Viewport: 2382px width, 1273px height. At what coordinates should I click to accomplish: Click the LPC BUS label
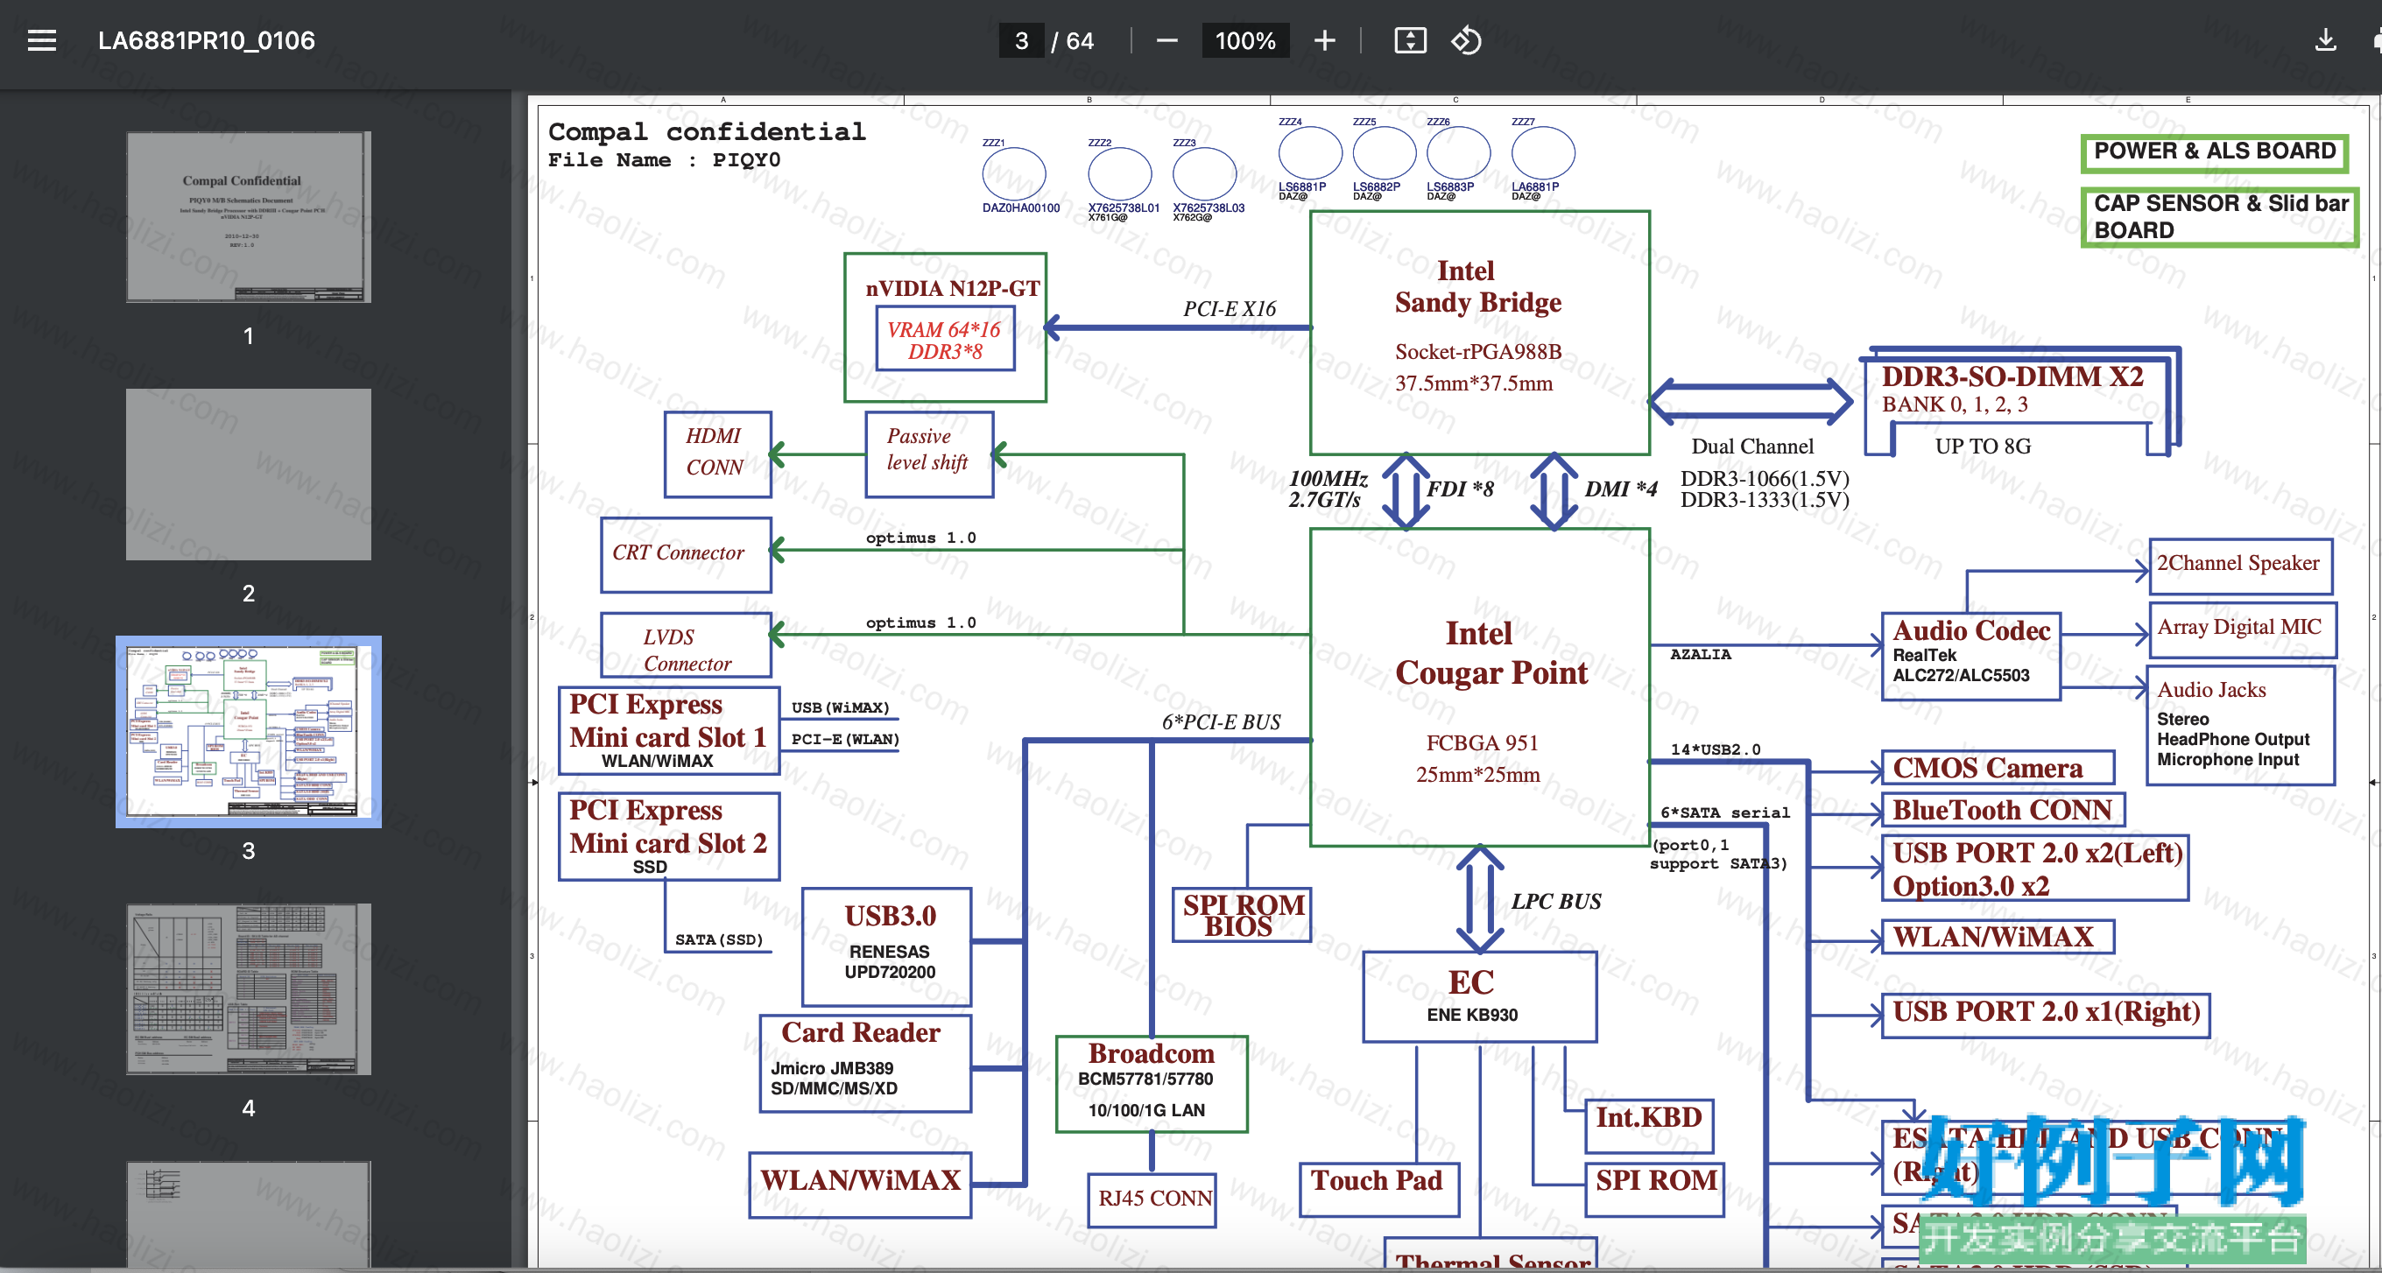click(x=1556, y=902)
